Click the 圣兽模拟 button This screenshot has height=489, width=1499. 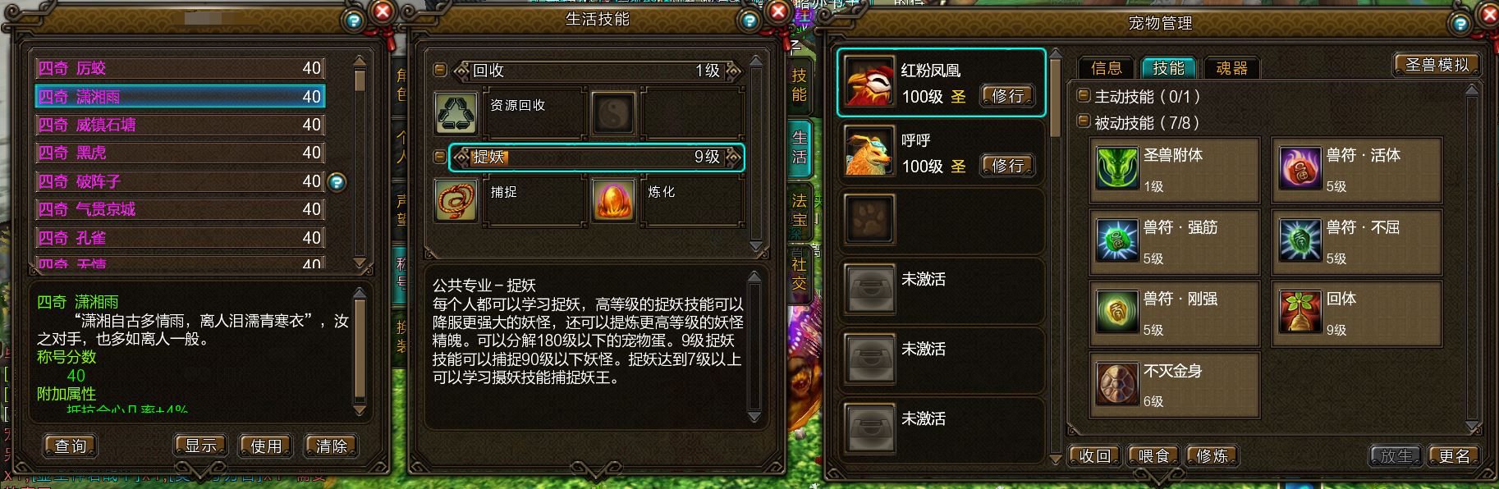pyautogui.click(x=1437, y=65)
